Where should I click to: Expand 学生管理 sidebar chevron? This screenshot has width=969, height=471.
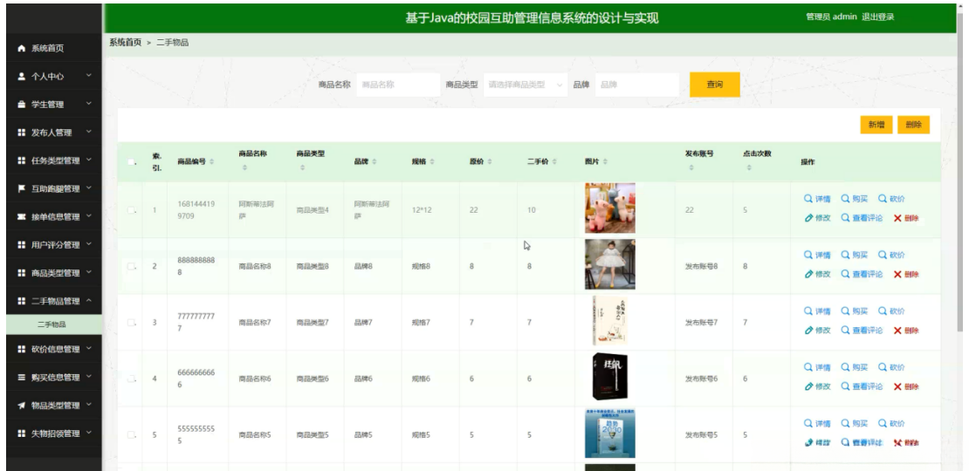pyautogui.click(x=88, y=104)
